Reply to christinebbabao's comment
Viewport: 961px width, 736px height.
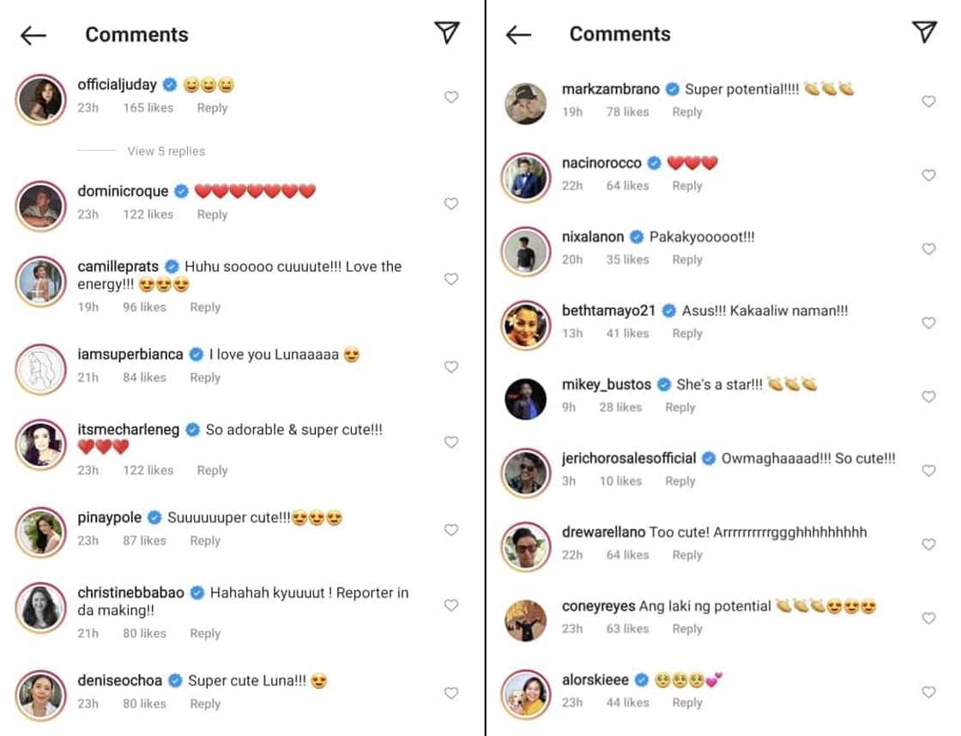tap(205, 633)
